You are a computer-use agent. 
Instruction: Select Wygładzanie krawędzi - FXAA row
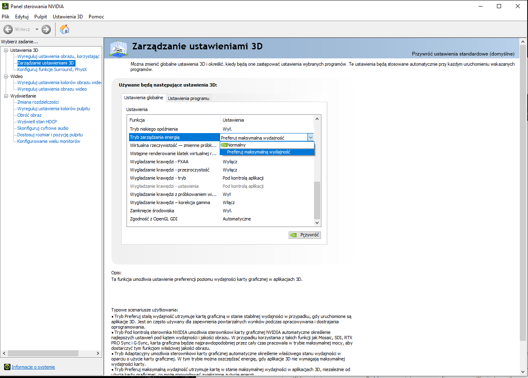point(221,162)
